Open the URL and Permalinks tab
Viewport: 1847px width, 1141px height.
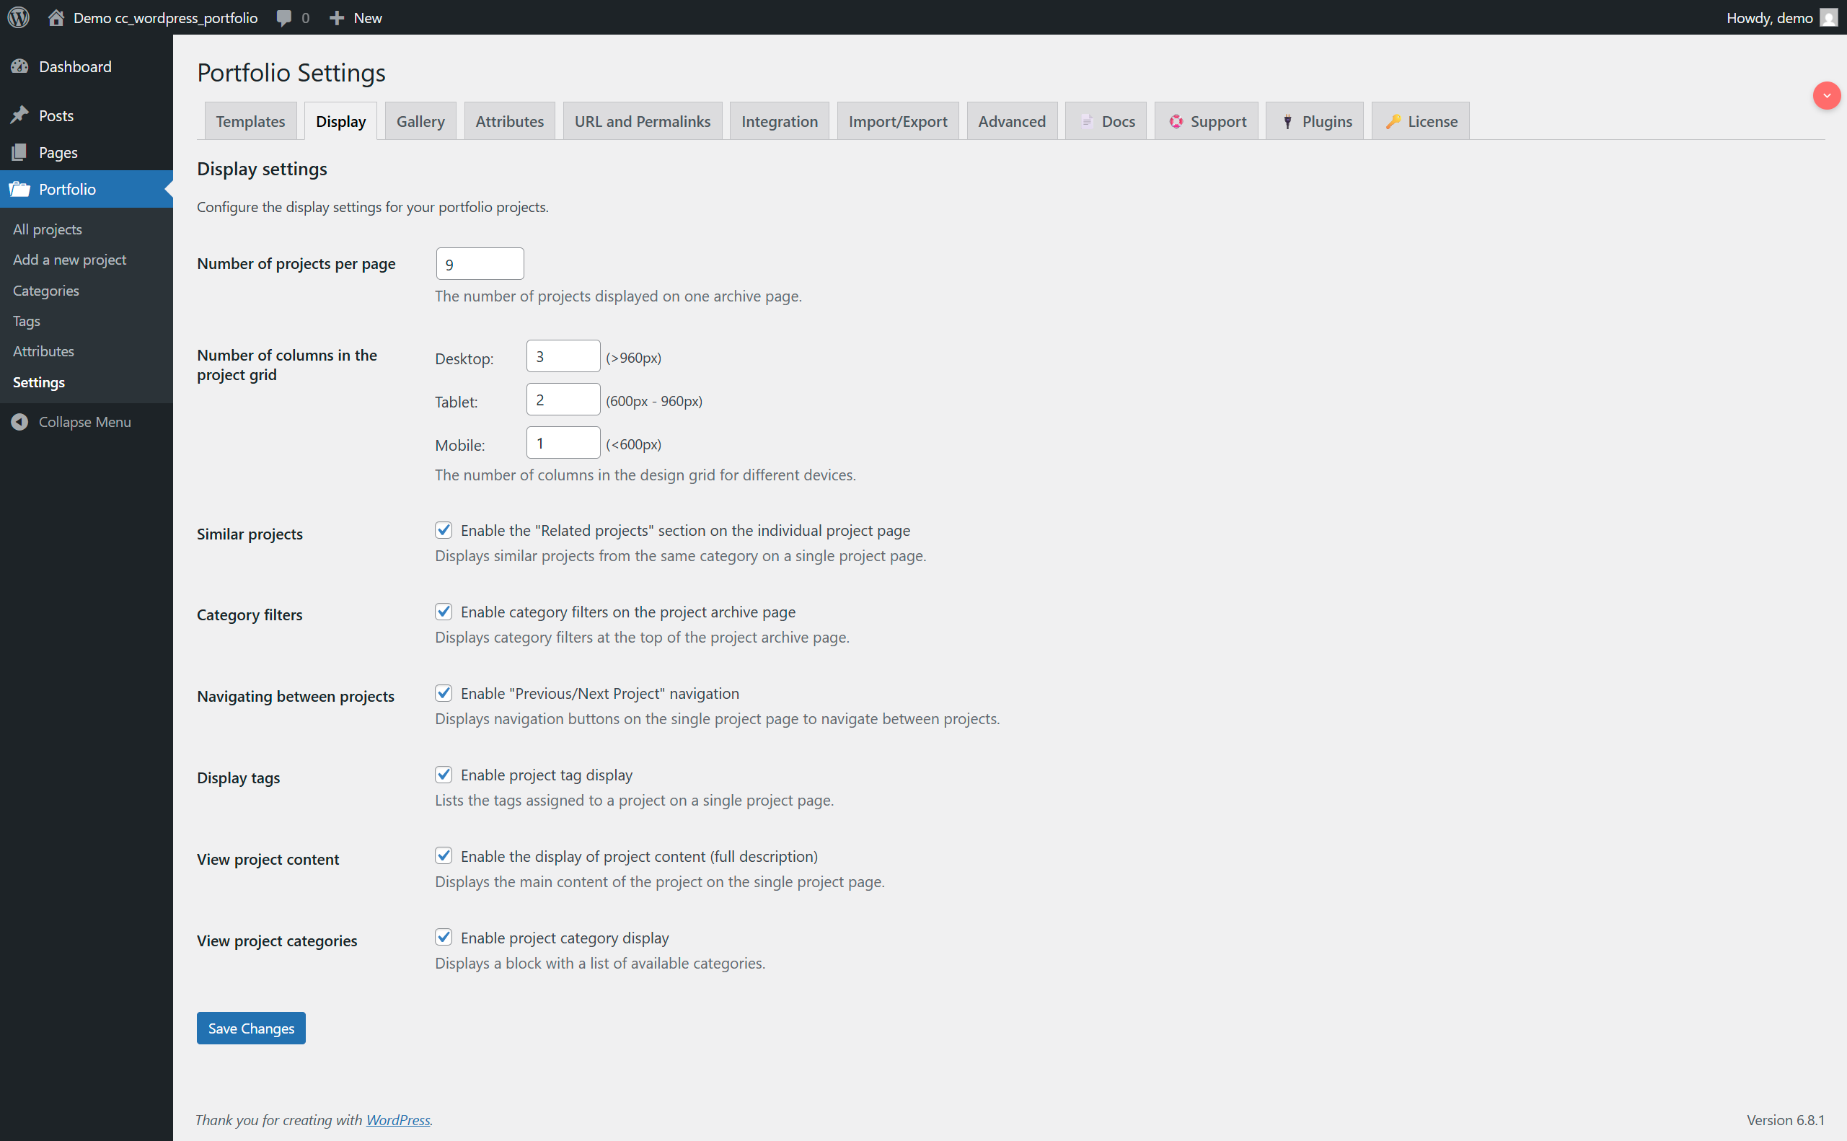642,120
